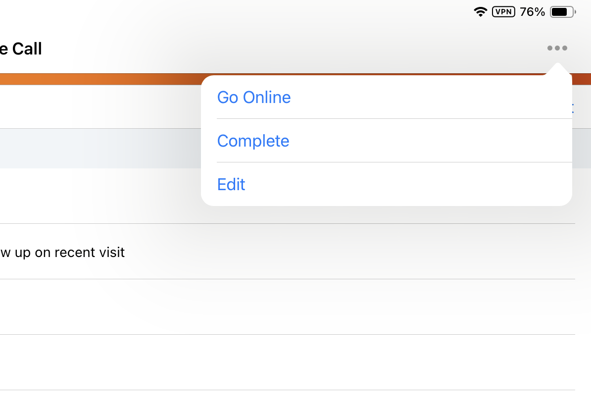Select Go Online from the popover menu
Image resolution: width=591 pixels, height=413 pixels.
[x=254, y=97]
